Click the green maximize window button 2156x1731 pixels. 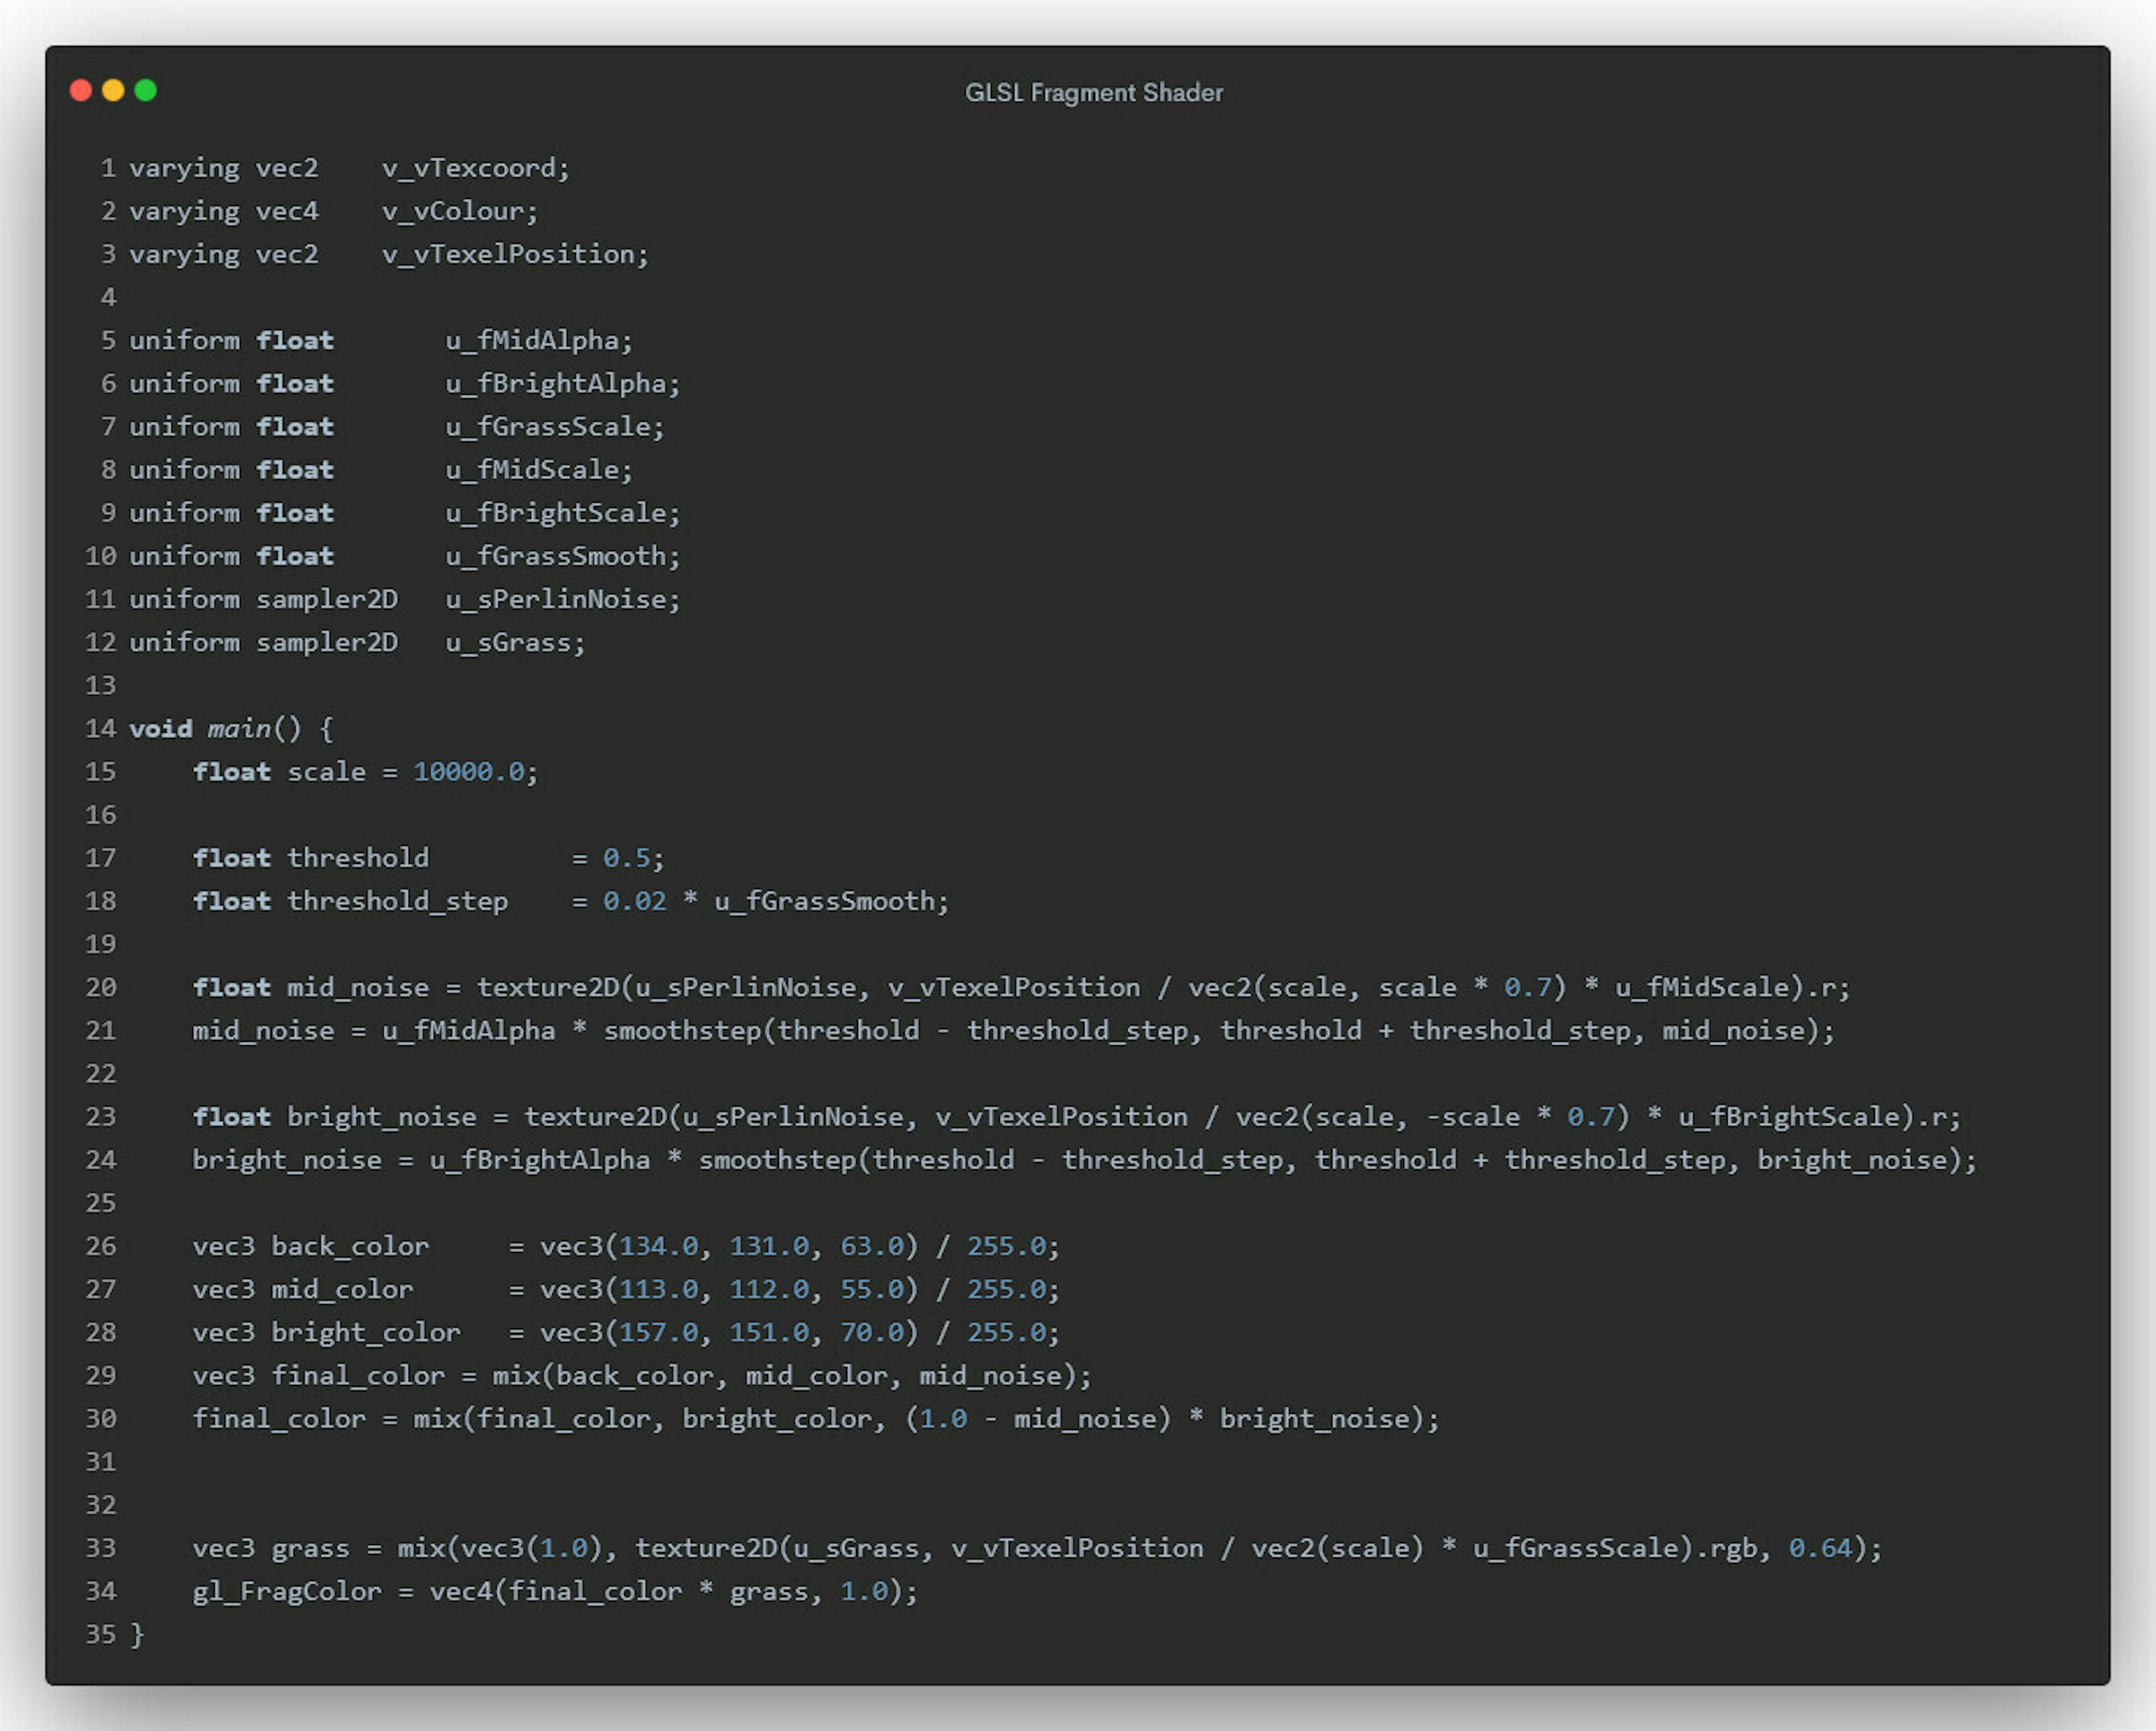point(146,91)
